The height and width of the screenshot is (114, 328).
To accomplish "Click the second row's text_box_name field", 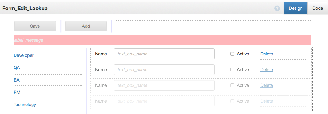I will [x=164, y=70].
